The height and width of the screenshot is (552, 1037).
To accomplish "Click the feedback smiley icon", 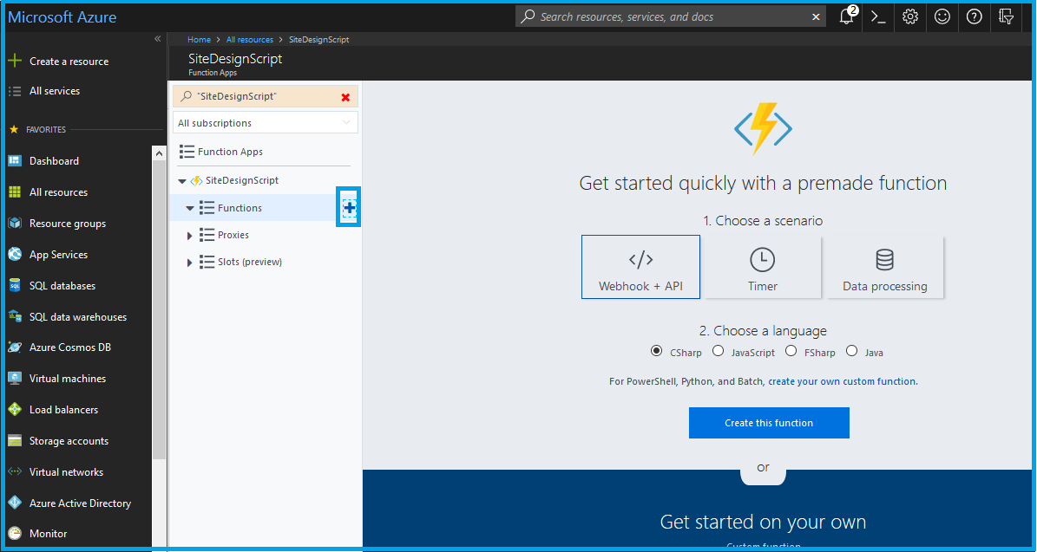I will tap(942, 17).
